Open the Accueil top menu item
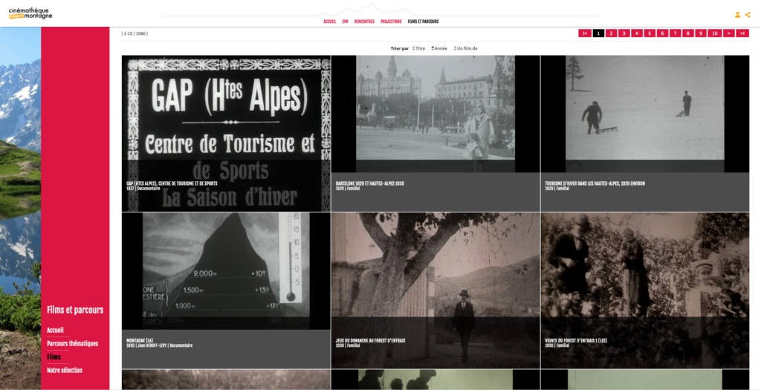761x390 pixels. [x=329, y=22]
